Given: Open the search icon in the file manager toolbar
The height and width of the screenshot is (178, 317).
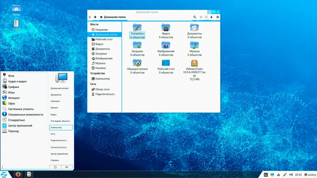Looking at the screenshot, I should (x=195, y=17).
